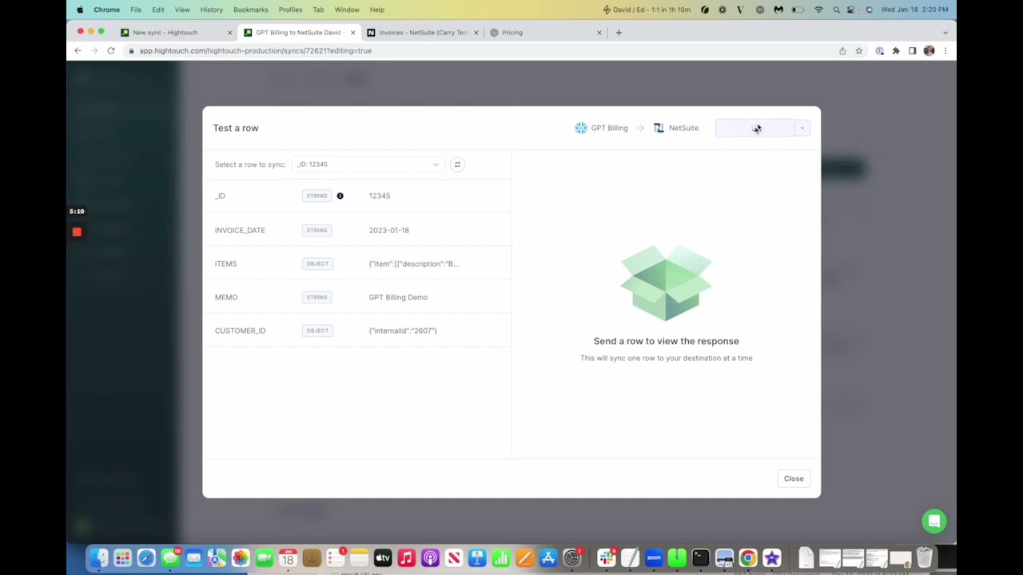
Task: Open the Bookmarks menu
Action: pos(251,10)
